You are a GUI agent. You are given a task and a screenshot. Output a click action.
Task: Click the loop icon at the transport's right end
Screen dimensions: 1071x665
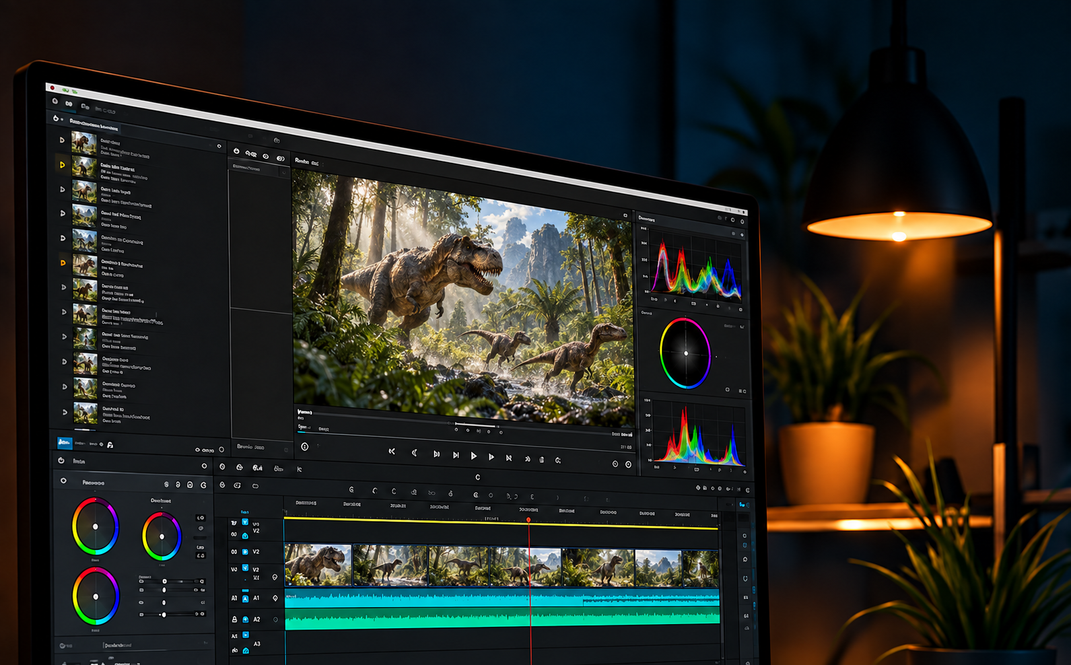(x=557, y=460)
